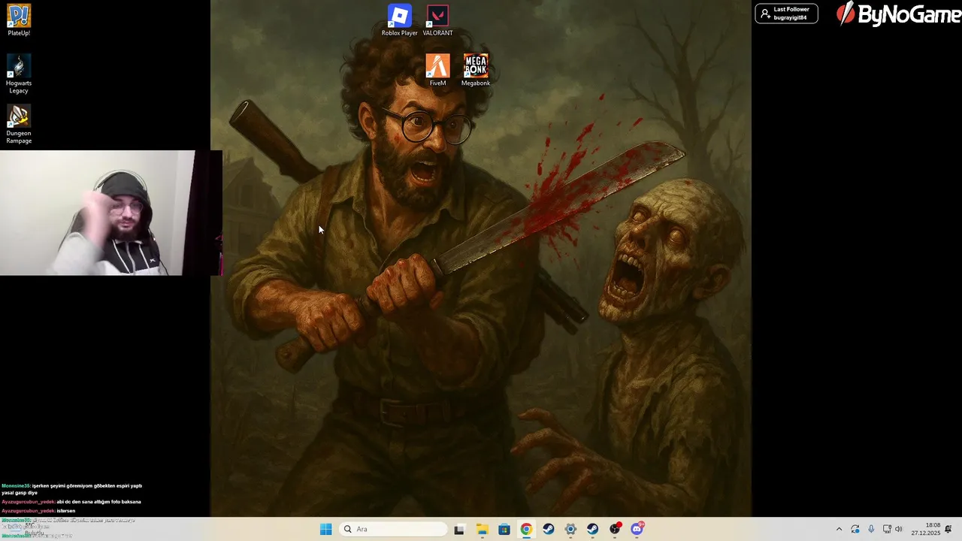
Task: Open the FiveM desktop shortcut
Action: click(437, 71)
